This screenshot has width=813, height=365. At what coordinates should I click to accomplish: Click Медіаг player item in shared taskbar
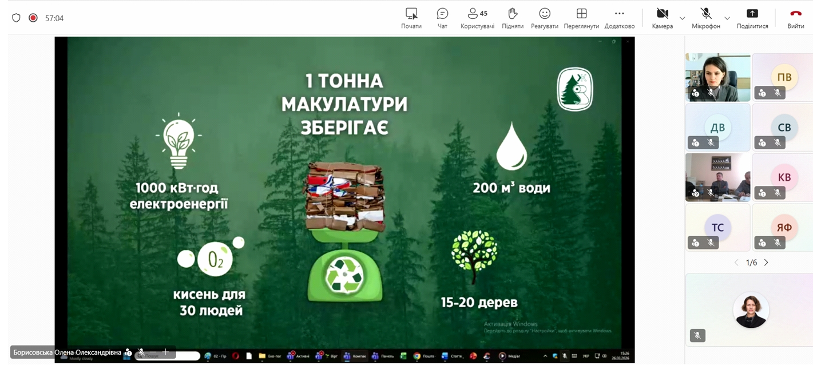[510, 356]
